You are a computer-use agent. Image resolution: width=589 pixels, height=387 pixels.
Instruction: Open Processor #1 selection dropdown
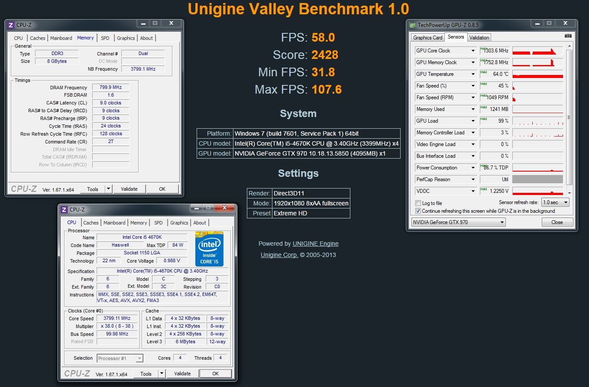(120, 358)
